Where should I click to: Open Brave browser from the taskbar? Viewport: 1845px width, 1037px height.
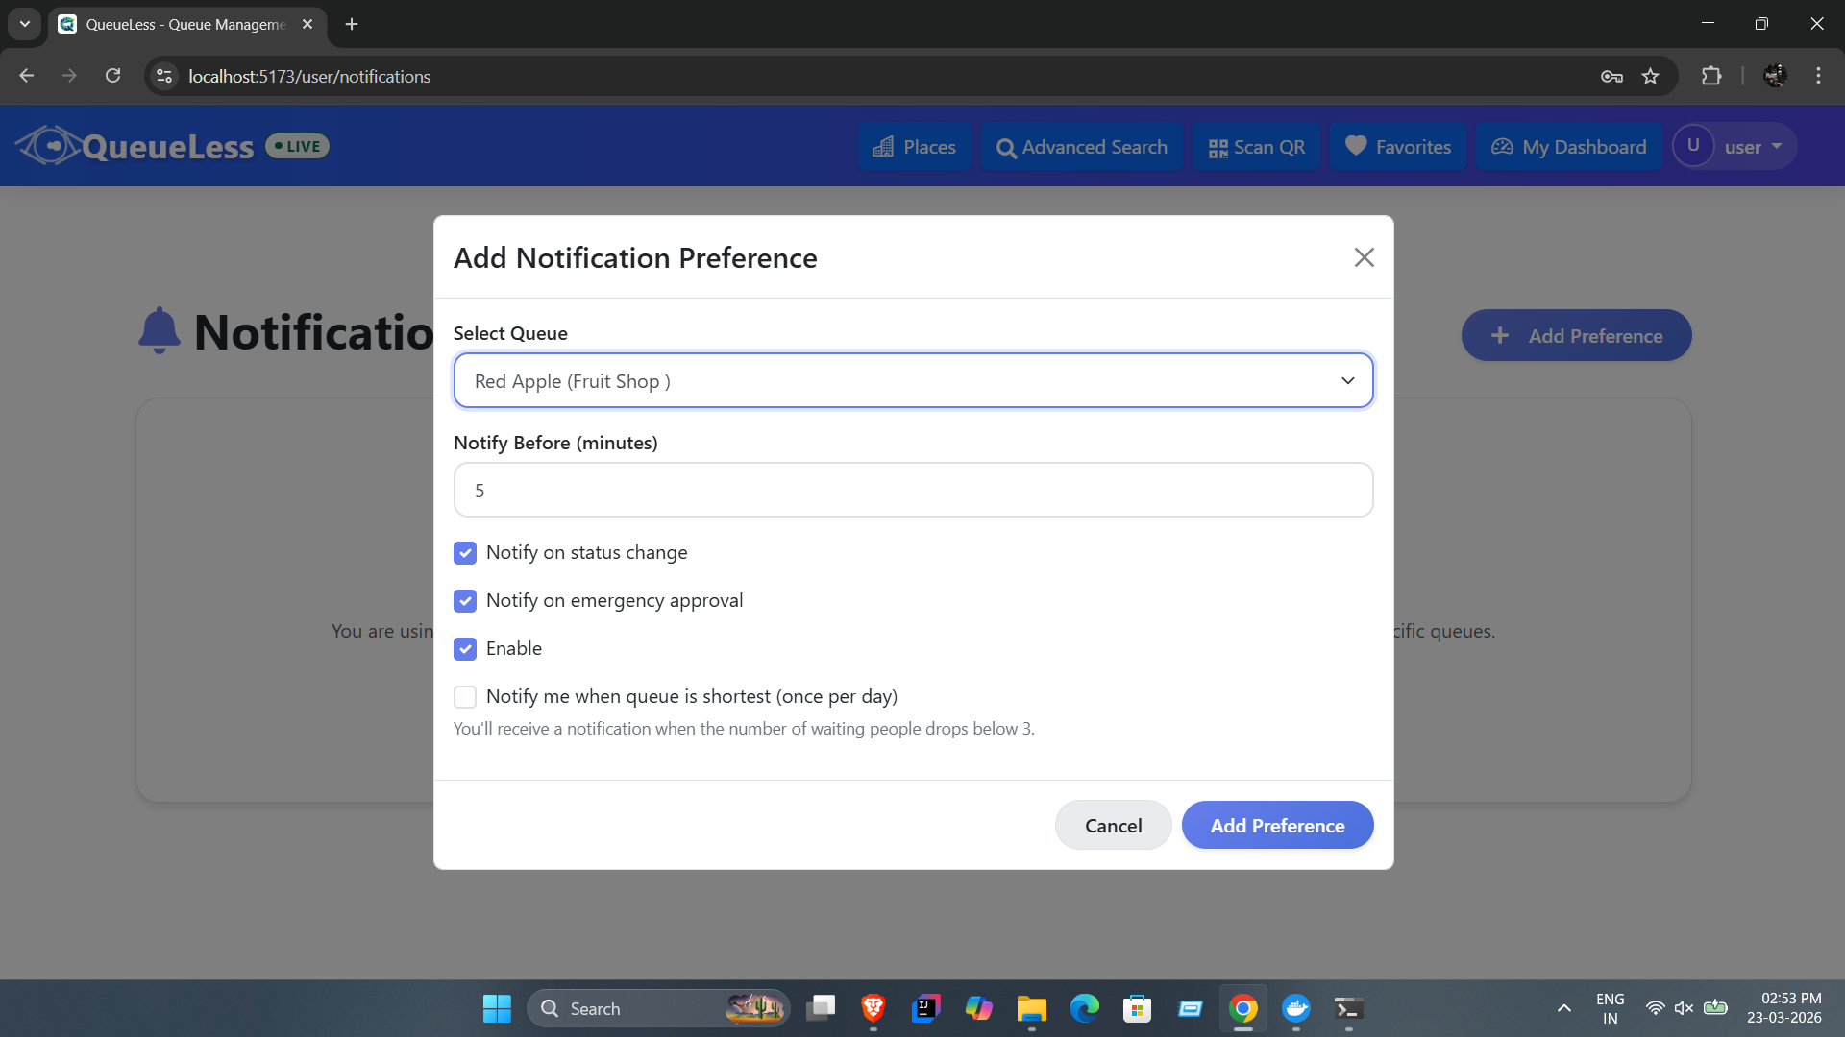point(873,1008)
